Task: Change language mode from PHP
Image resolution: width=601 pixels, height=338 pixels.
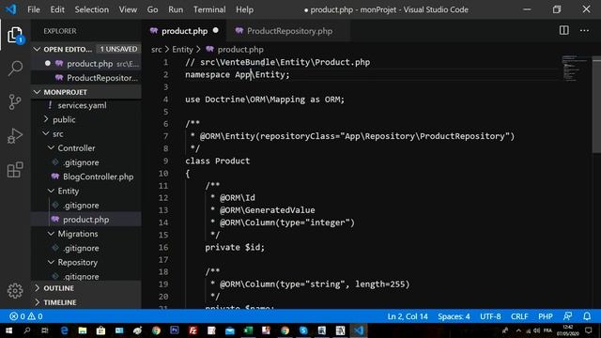Action: (545, 316)
